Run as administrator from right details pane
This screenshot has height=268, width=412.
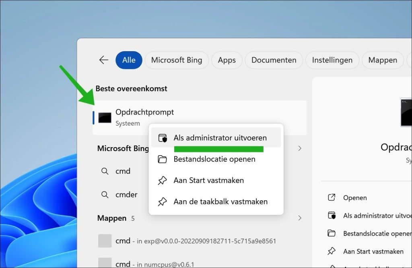point(377,216)
